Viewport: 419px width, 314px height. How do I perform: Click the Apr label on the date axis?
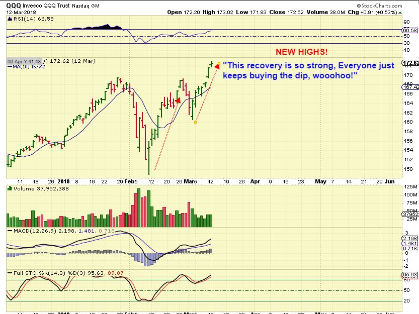pos(255,181)
